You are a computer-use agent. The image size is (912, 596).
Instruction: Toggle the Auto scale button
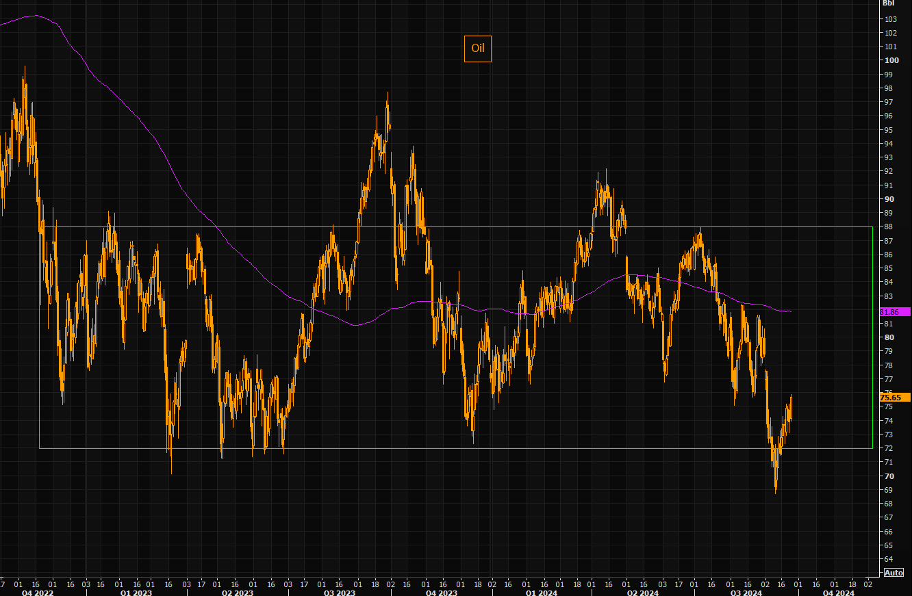[x=894, y=573]
